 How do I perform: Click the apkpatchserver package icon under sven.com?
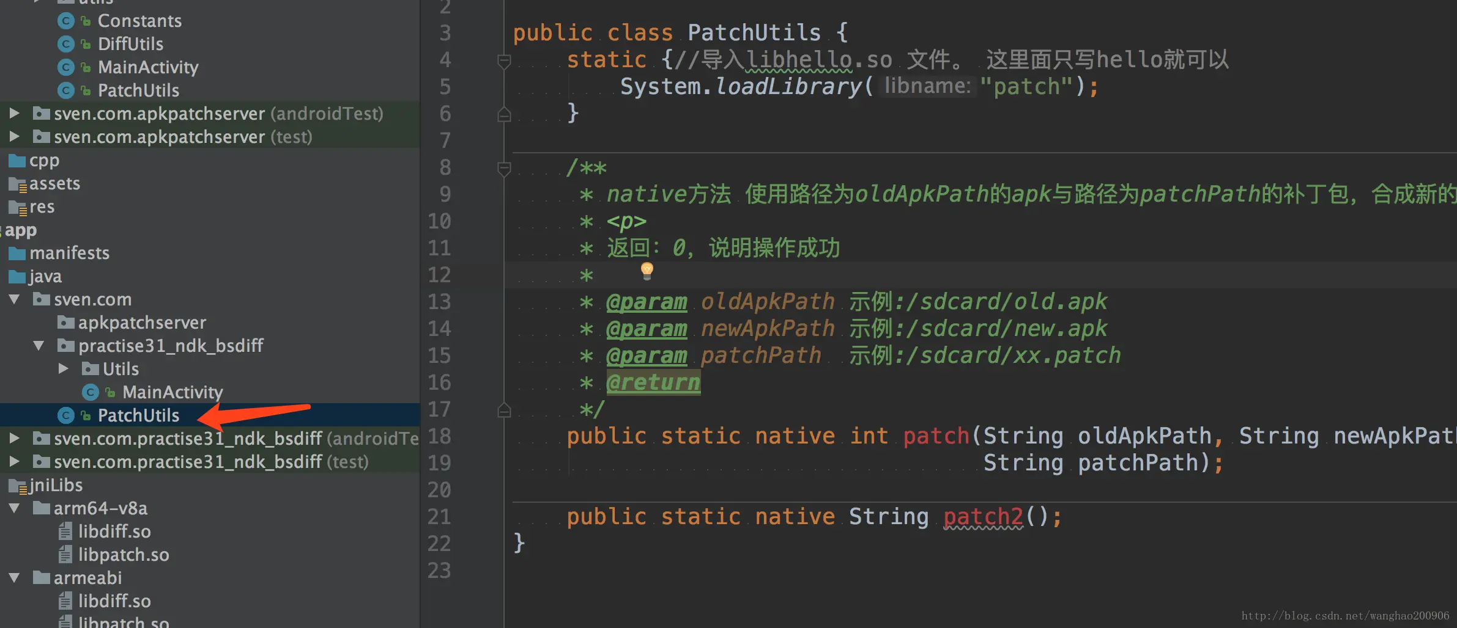click(66, 322)
